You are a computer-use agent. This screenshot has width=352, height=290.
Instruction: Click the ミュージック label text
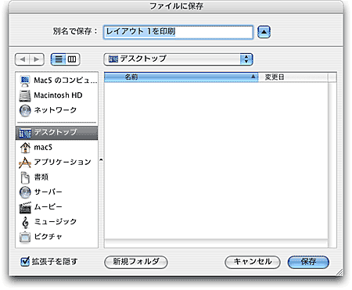[x=56, y=221]
